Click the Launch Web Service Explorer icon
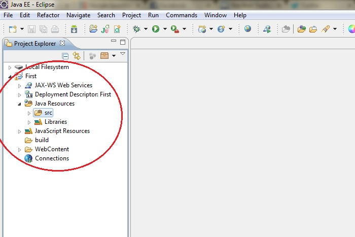This screenshot has width=355, height=237. (267, 29)
